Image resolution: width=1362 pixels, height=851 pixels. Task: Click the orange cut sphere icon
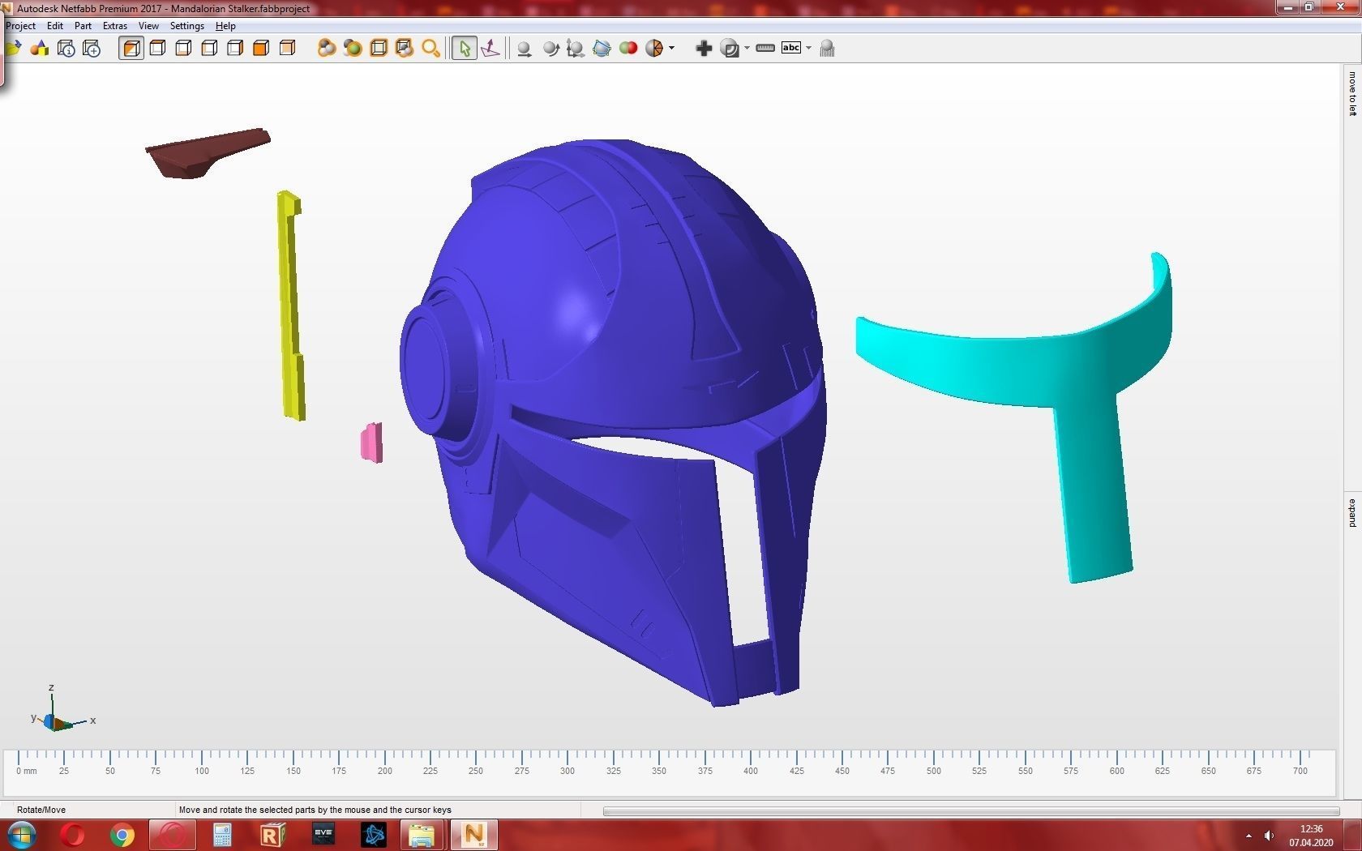pyautogui.click(x=654, y=49)
